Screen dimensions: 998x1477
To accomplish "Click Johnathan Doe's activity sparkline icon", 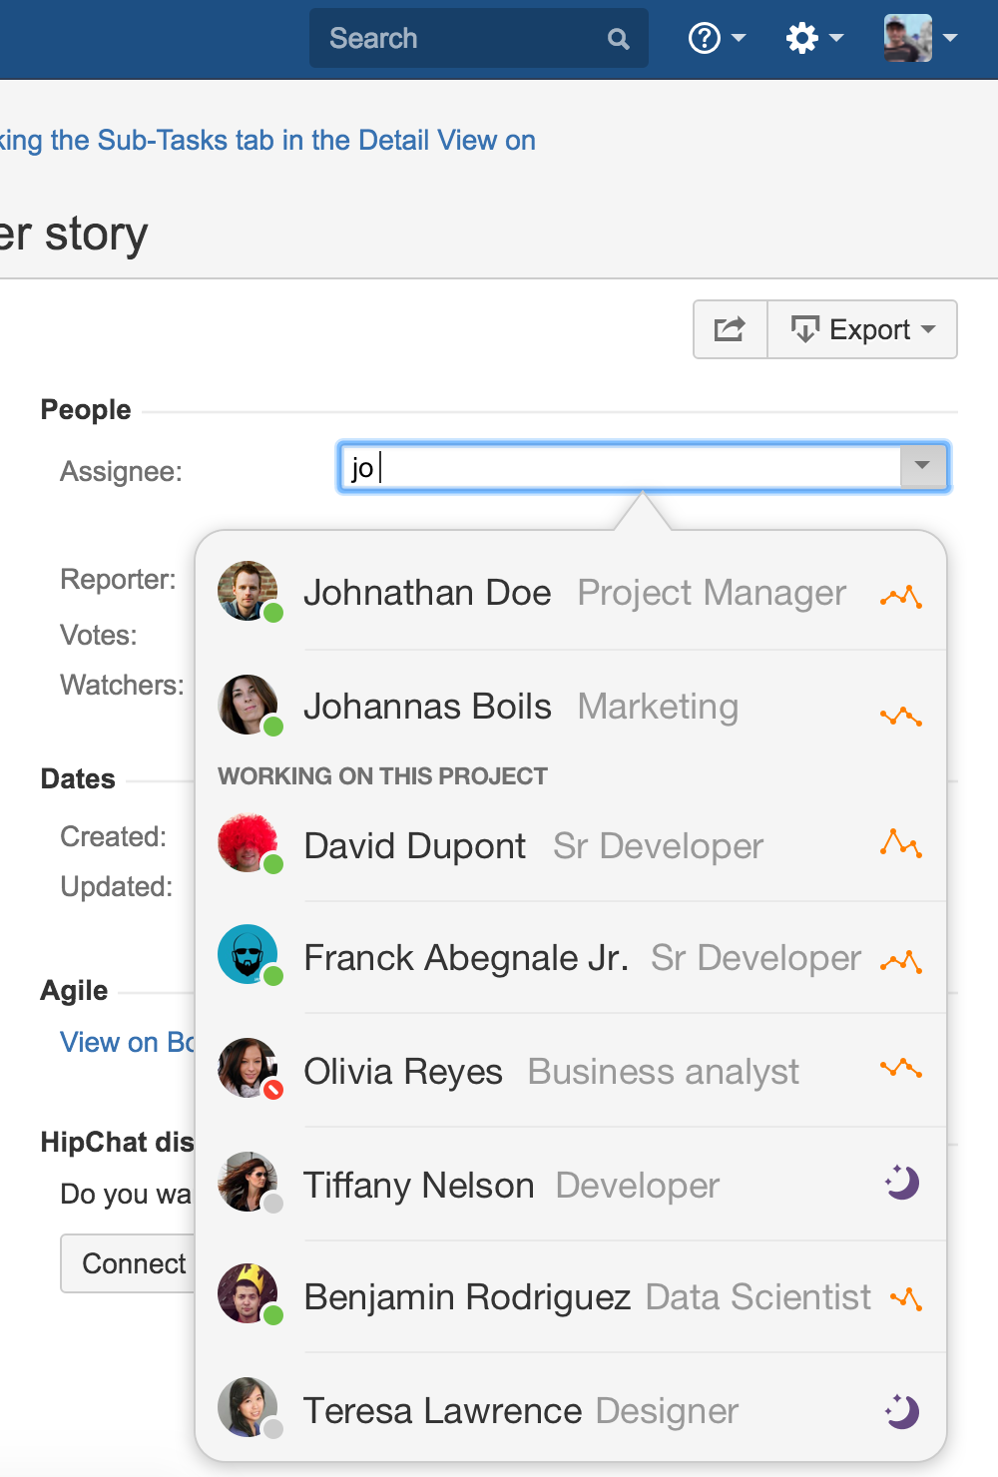I will [900, 595].
